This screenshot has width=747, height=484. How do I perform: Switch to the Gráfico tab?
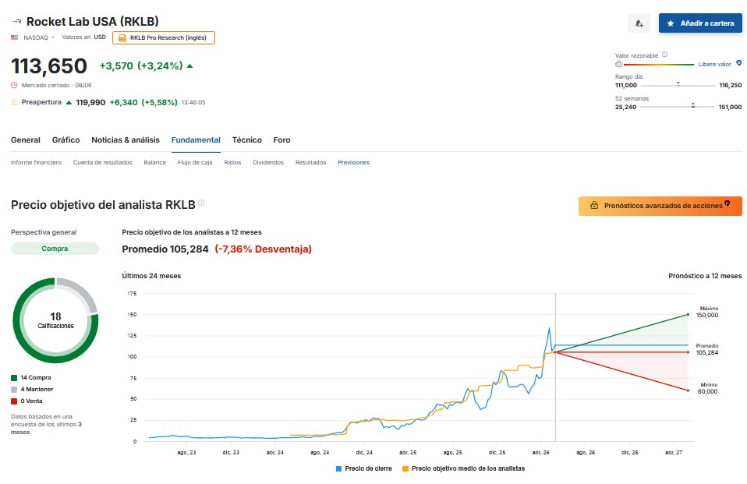(65, 140)
